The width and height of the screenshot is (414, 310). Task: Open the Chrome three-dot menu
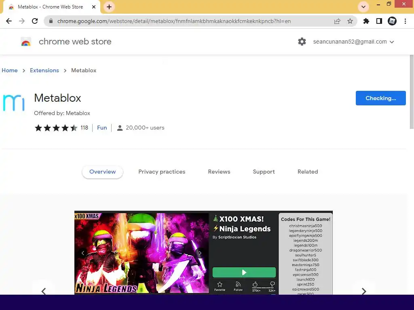pos(405,21)
